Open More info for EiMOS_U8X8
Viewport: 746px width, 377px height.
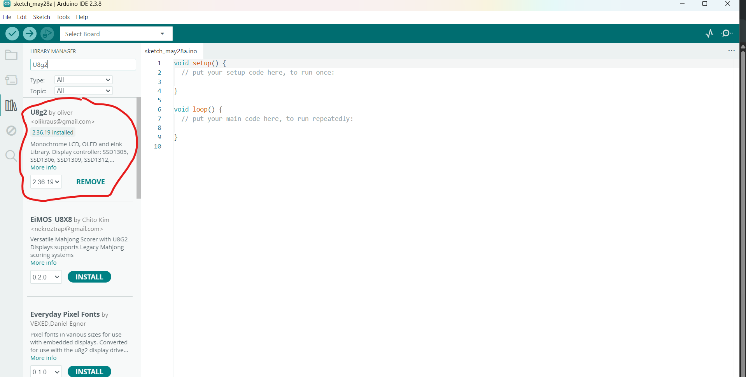pos(44,263)
